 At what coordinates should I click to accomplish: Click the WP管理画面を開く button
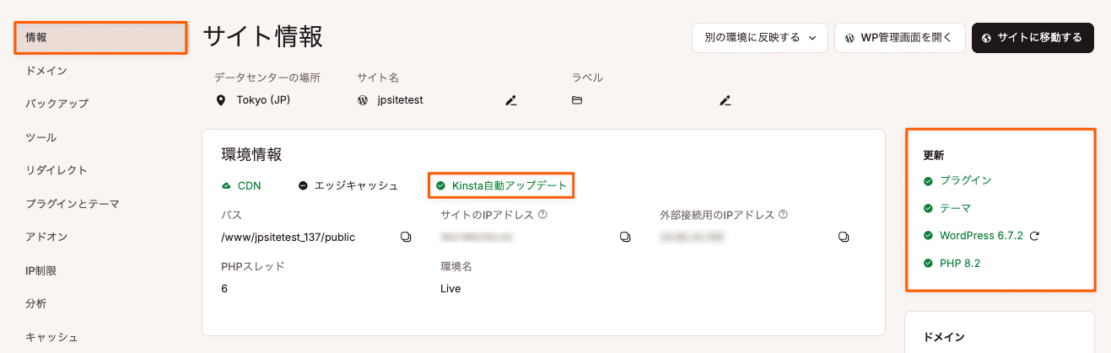pyautogui.click(x=900, y=38)
